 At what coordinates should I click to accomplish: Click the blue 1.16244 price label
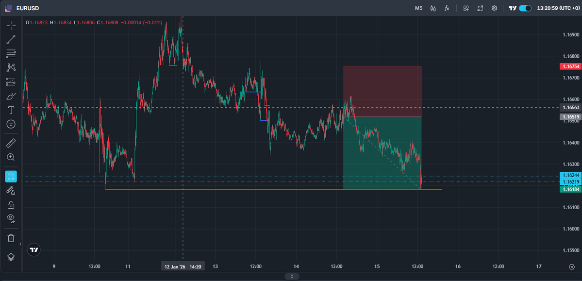[x=569, y=175]
